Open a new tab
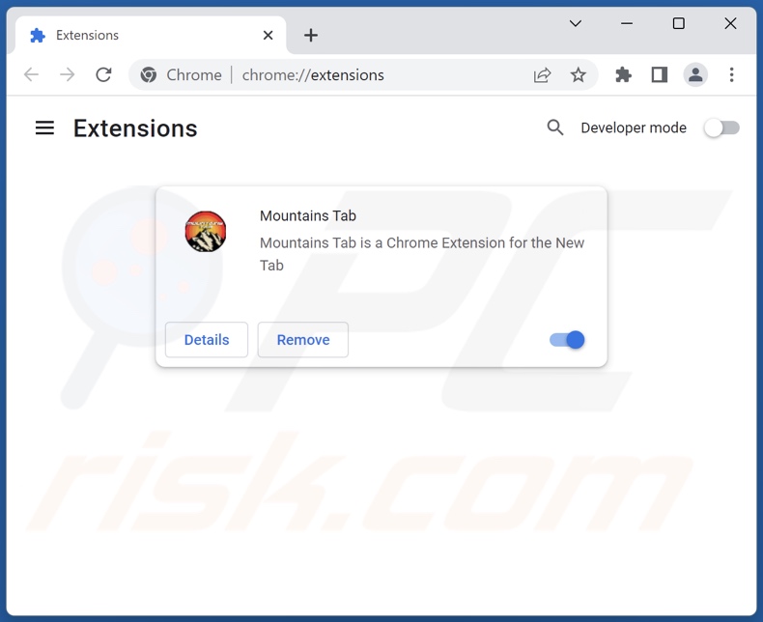 [x=310, y=35]
